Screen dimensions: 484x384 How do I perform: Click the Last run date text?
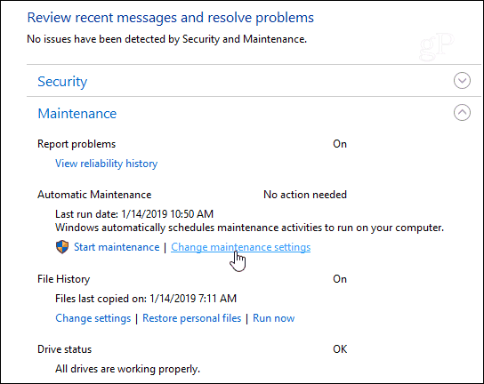tap(134, 214)
